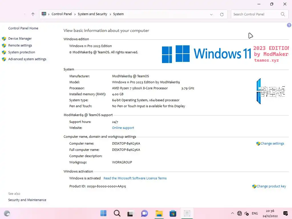Open the Chat app on taskbar

145,213
